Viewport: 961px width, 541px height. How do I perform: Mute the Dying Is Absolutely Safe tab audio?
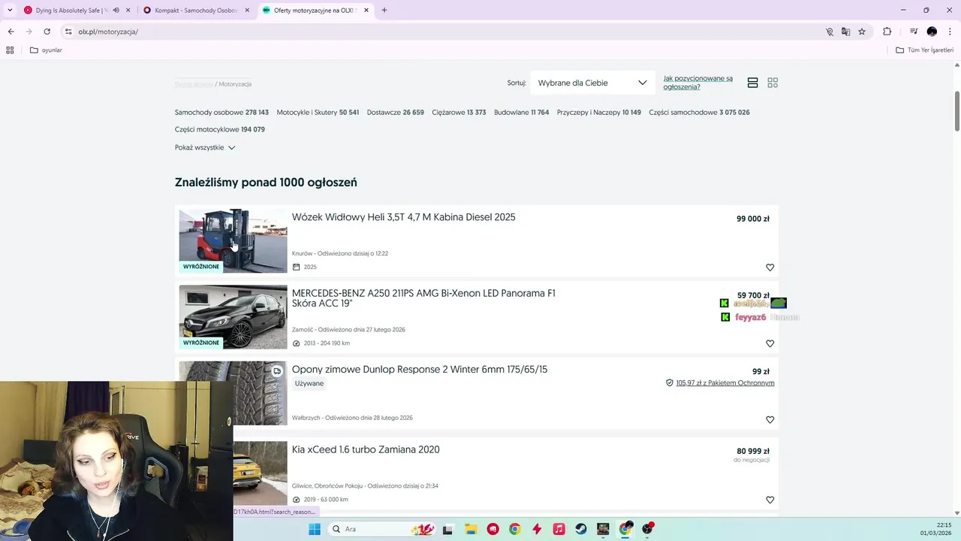[116, 11]
